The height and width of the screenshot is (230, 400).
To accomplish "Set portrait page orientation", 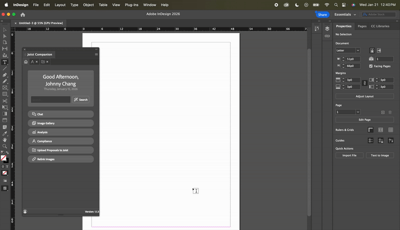I will pos(372,50).
